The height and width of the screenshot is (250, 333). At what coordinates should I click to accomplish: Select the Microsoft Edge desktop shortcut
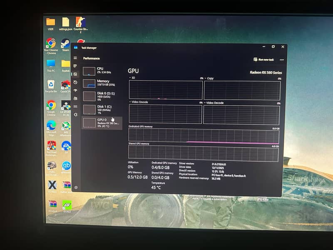[51, 128]
